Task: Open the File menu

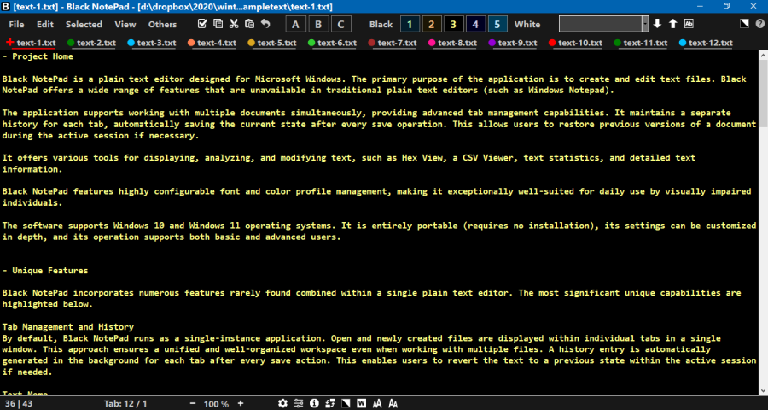Action: [16, 25]
